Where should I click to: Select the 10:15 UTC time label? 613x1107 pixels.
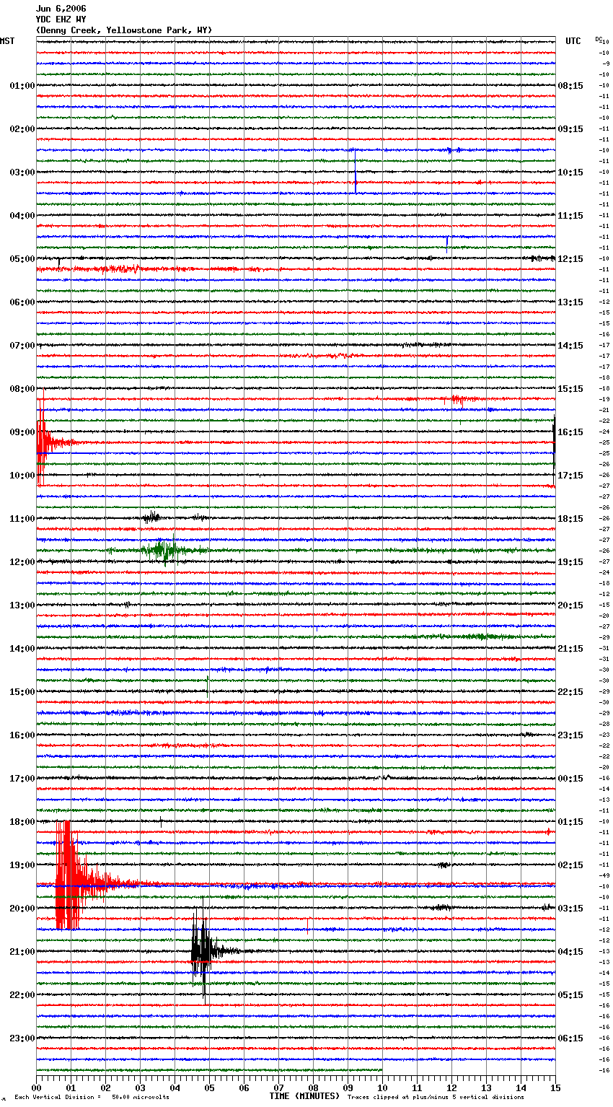point(570,172)
